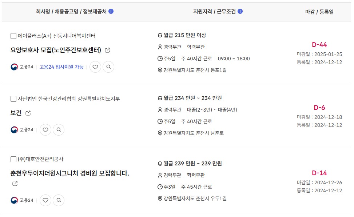Click info icon beside 지원자격 / 근무조건 header
Image resolution: width=354 pixels, height=217 pixels.
(x=240, y=11)
